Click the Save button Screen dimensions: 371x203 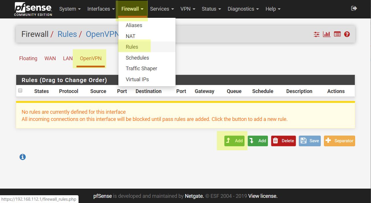click(x=310, y=141)
